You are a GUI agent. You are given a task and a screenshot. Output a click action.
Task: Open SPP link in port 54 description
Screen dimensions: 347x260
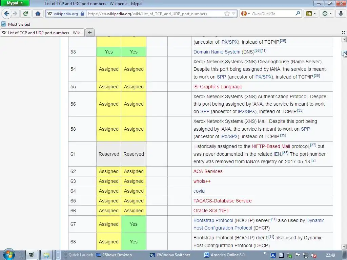(221, 77)
